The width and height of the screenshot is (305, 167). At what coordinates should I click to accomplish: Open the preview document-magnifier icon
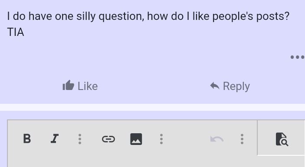282,139
